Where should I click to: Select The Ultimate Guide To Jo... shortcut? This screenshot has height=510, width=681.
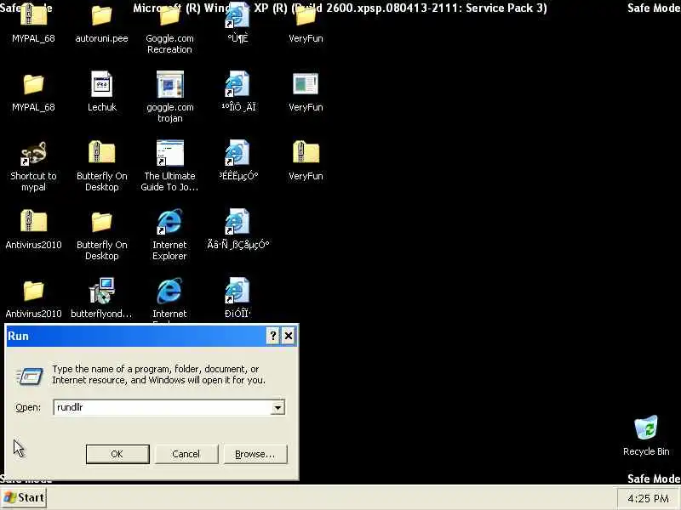pyautogui.click(x=169, y=153)
